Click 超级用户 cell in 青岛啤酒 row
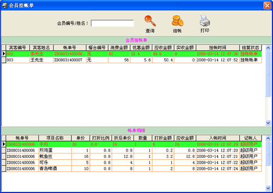The image size is (273, 193). tap(251, 169)
